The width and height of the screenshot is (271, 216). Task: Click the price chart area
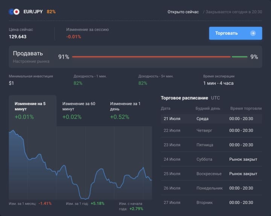pos(80,166)
